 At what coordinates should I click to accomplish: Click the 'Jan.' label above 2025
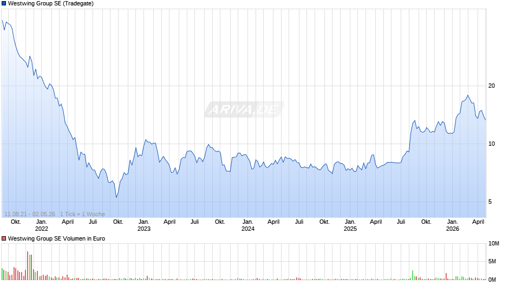click(350, 222)
